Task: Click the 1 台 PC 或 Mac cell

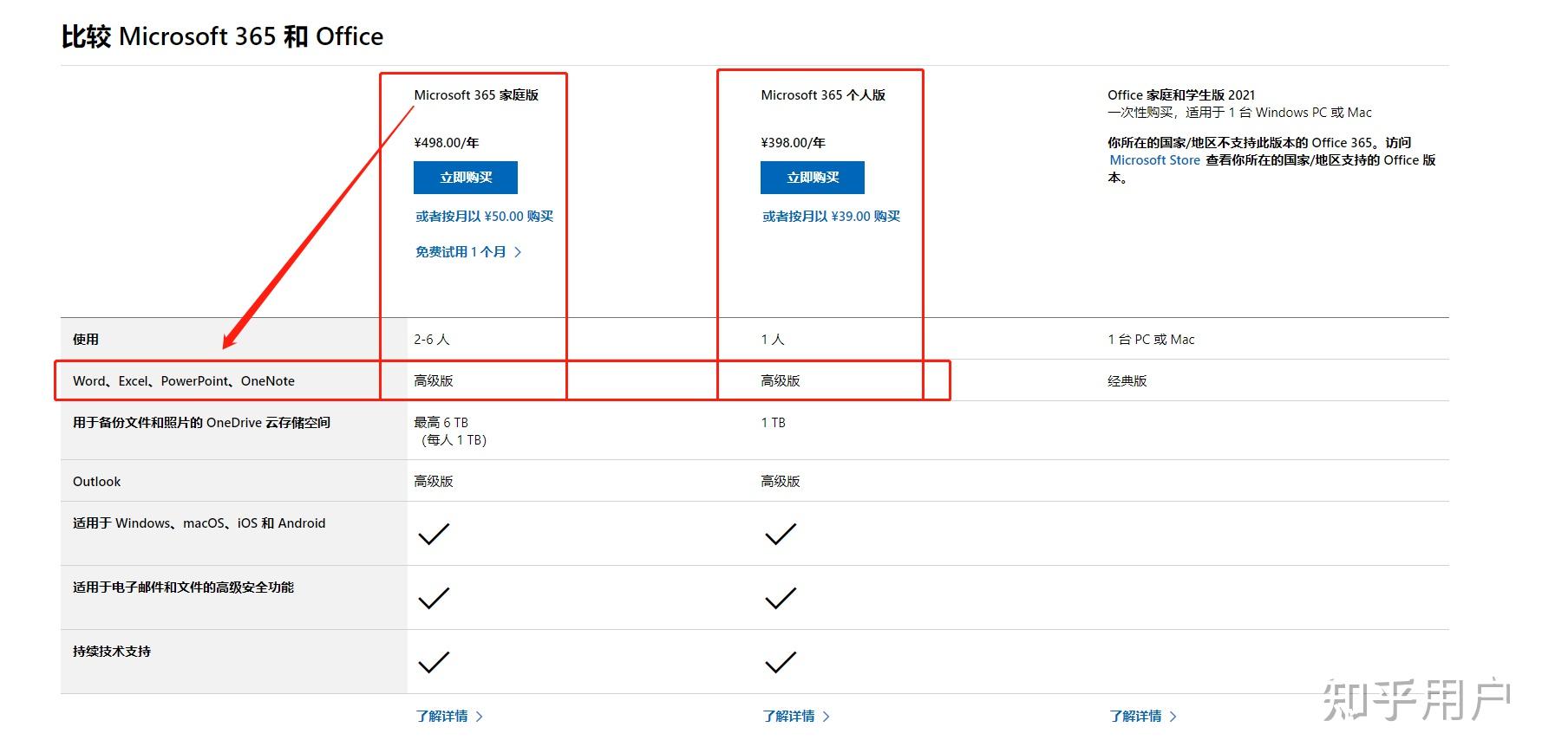Action: pos(1151,340)
